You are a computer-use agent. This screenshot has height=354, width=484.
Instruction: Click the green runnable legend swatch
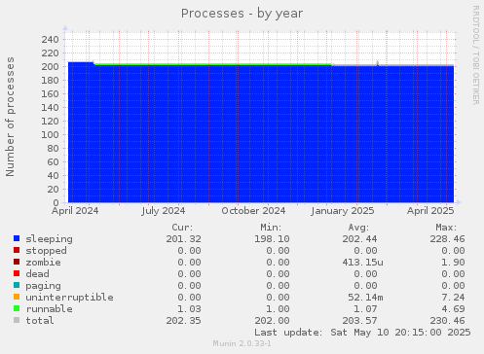click(x=17, y=308)
